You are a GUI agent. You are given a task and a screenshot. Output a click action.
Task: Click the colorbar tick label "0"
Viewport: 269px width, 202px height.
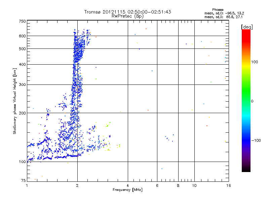tap(252, 101)
